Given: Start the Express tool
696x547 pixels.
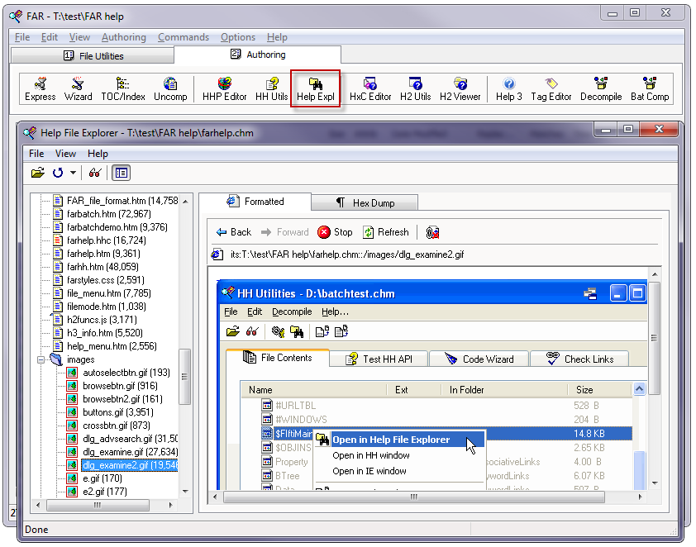Looking at the screenshot, I should (x=40, y=89).
